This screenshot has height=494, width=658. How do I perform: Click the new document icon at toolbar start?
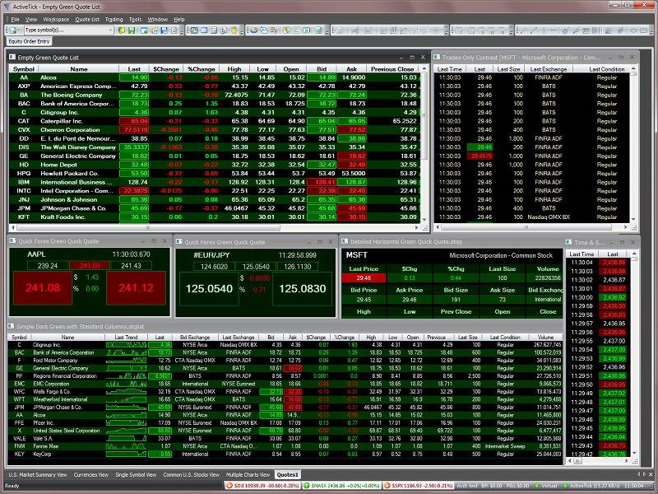13,30
